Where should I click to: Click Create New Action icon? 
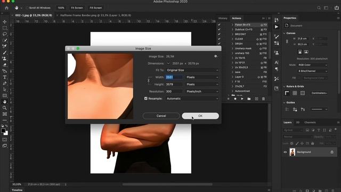pyautogui.click(x=256, y=99)
